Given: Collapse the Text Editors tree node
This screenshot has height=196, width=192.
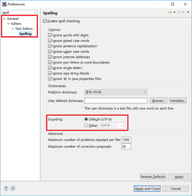Looking at the screenshot, I should click(x=13, y=29).
